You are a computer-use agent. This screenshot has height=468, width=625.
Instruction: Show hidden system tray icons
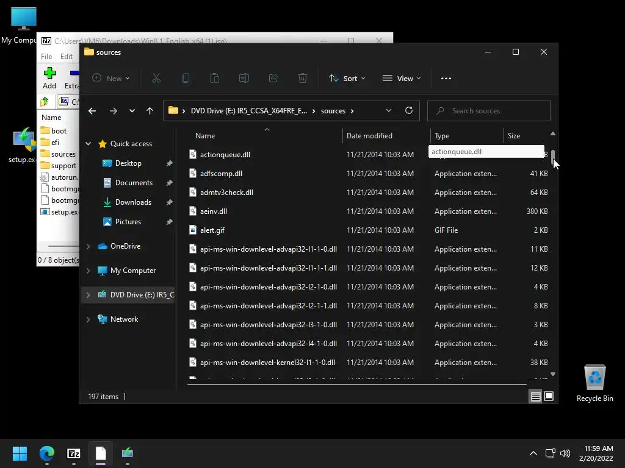533,453
